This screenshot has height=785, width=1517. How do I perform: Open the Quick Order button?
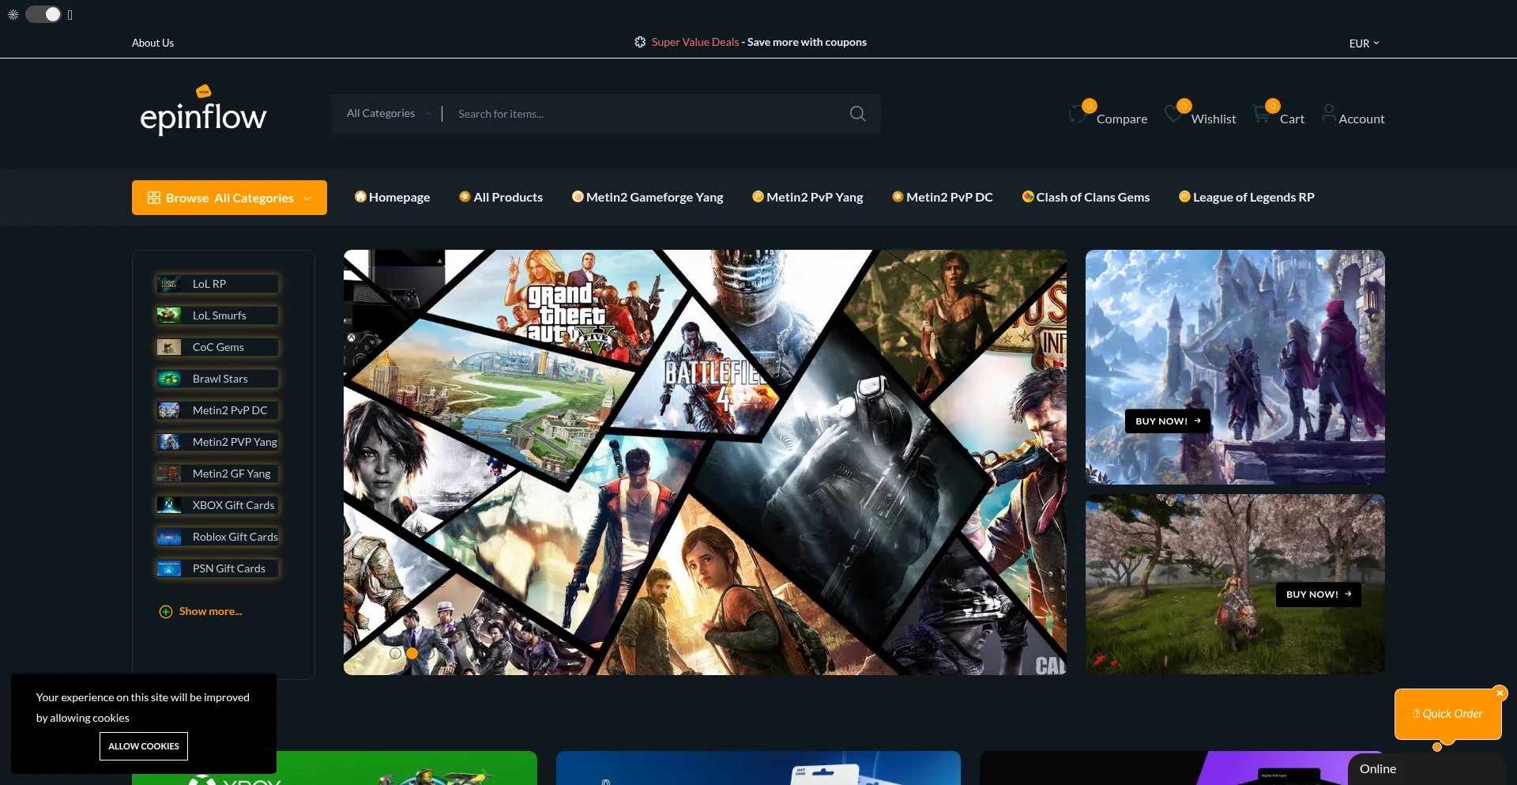pos(1447,714)
